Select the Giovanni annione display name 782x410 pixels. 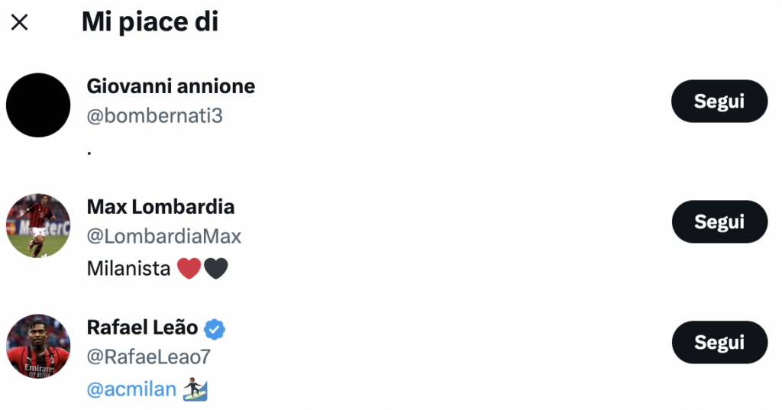pyautogui.click(x=171, y=86)
